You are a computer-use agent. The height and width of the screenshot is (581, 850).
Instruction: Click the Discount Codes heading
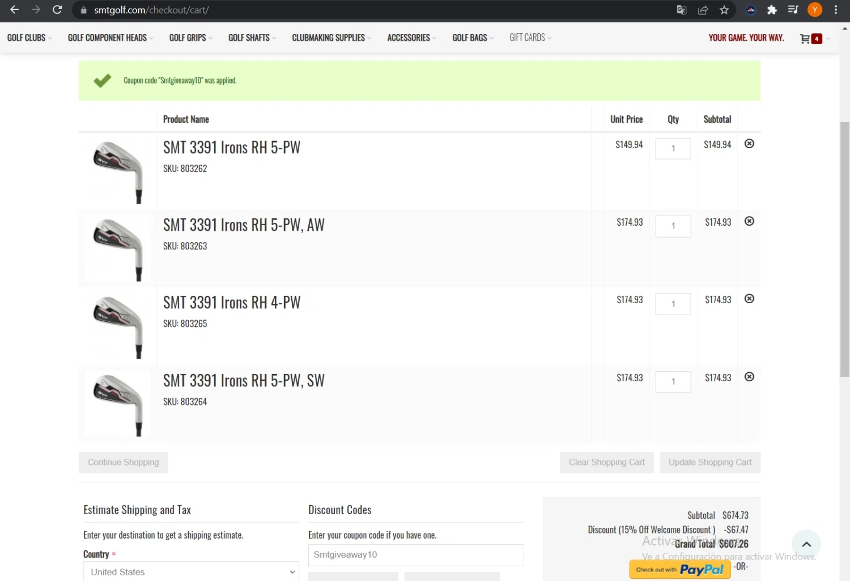tap(340, 510)
